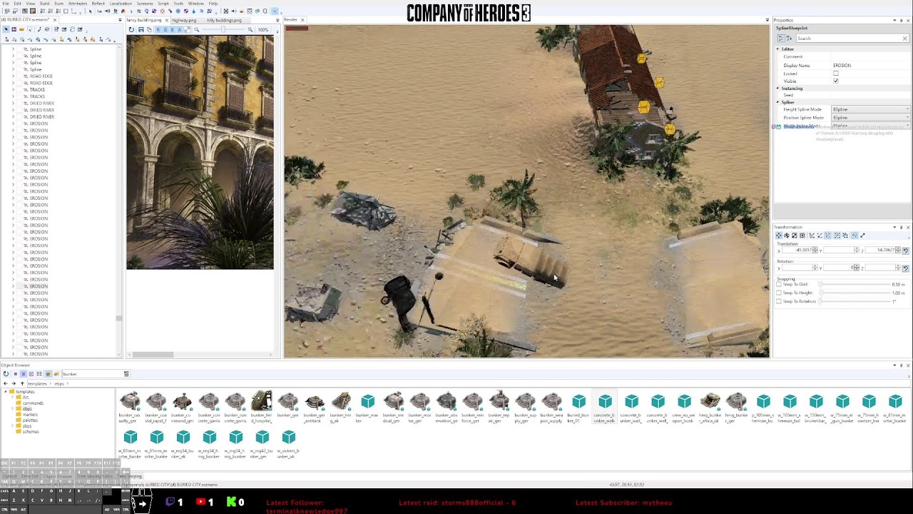Image resolution: width=913 pixels, height=514 pixels.
Task: Pick the w_vickers_bunker_uk object
Action: click(x=288, y=443)
